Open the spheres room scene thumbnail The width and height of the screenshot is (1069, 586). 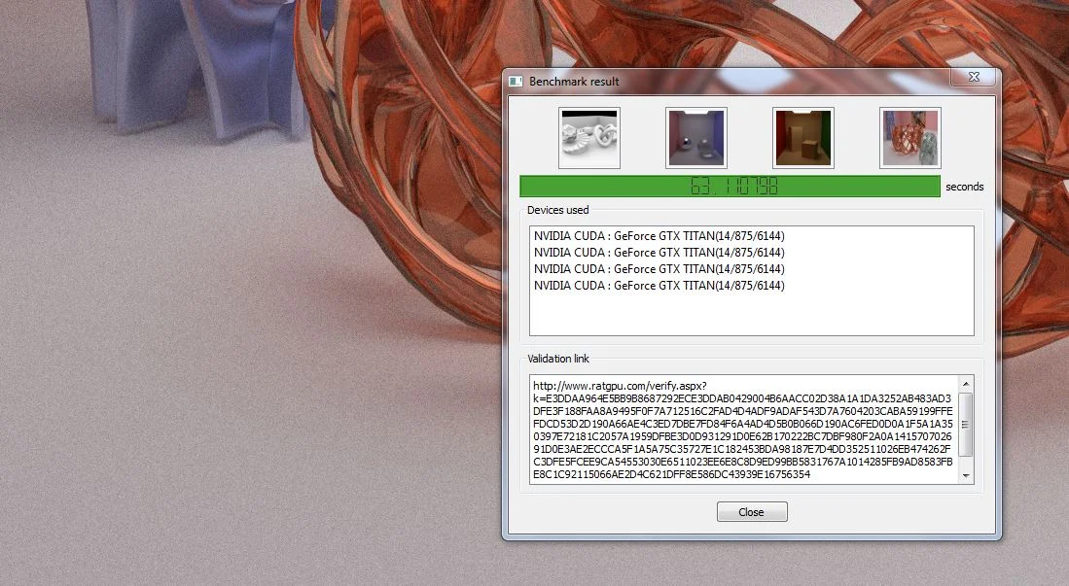[696, 138]
